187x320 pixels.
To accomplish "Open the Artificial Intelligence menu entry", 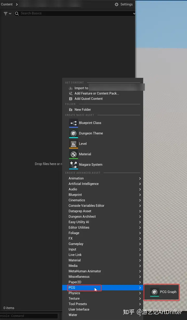I will [x=103, y=184].
